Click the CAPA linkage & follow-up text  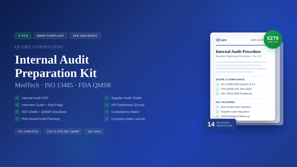point(235,116)
